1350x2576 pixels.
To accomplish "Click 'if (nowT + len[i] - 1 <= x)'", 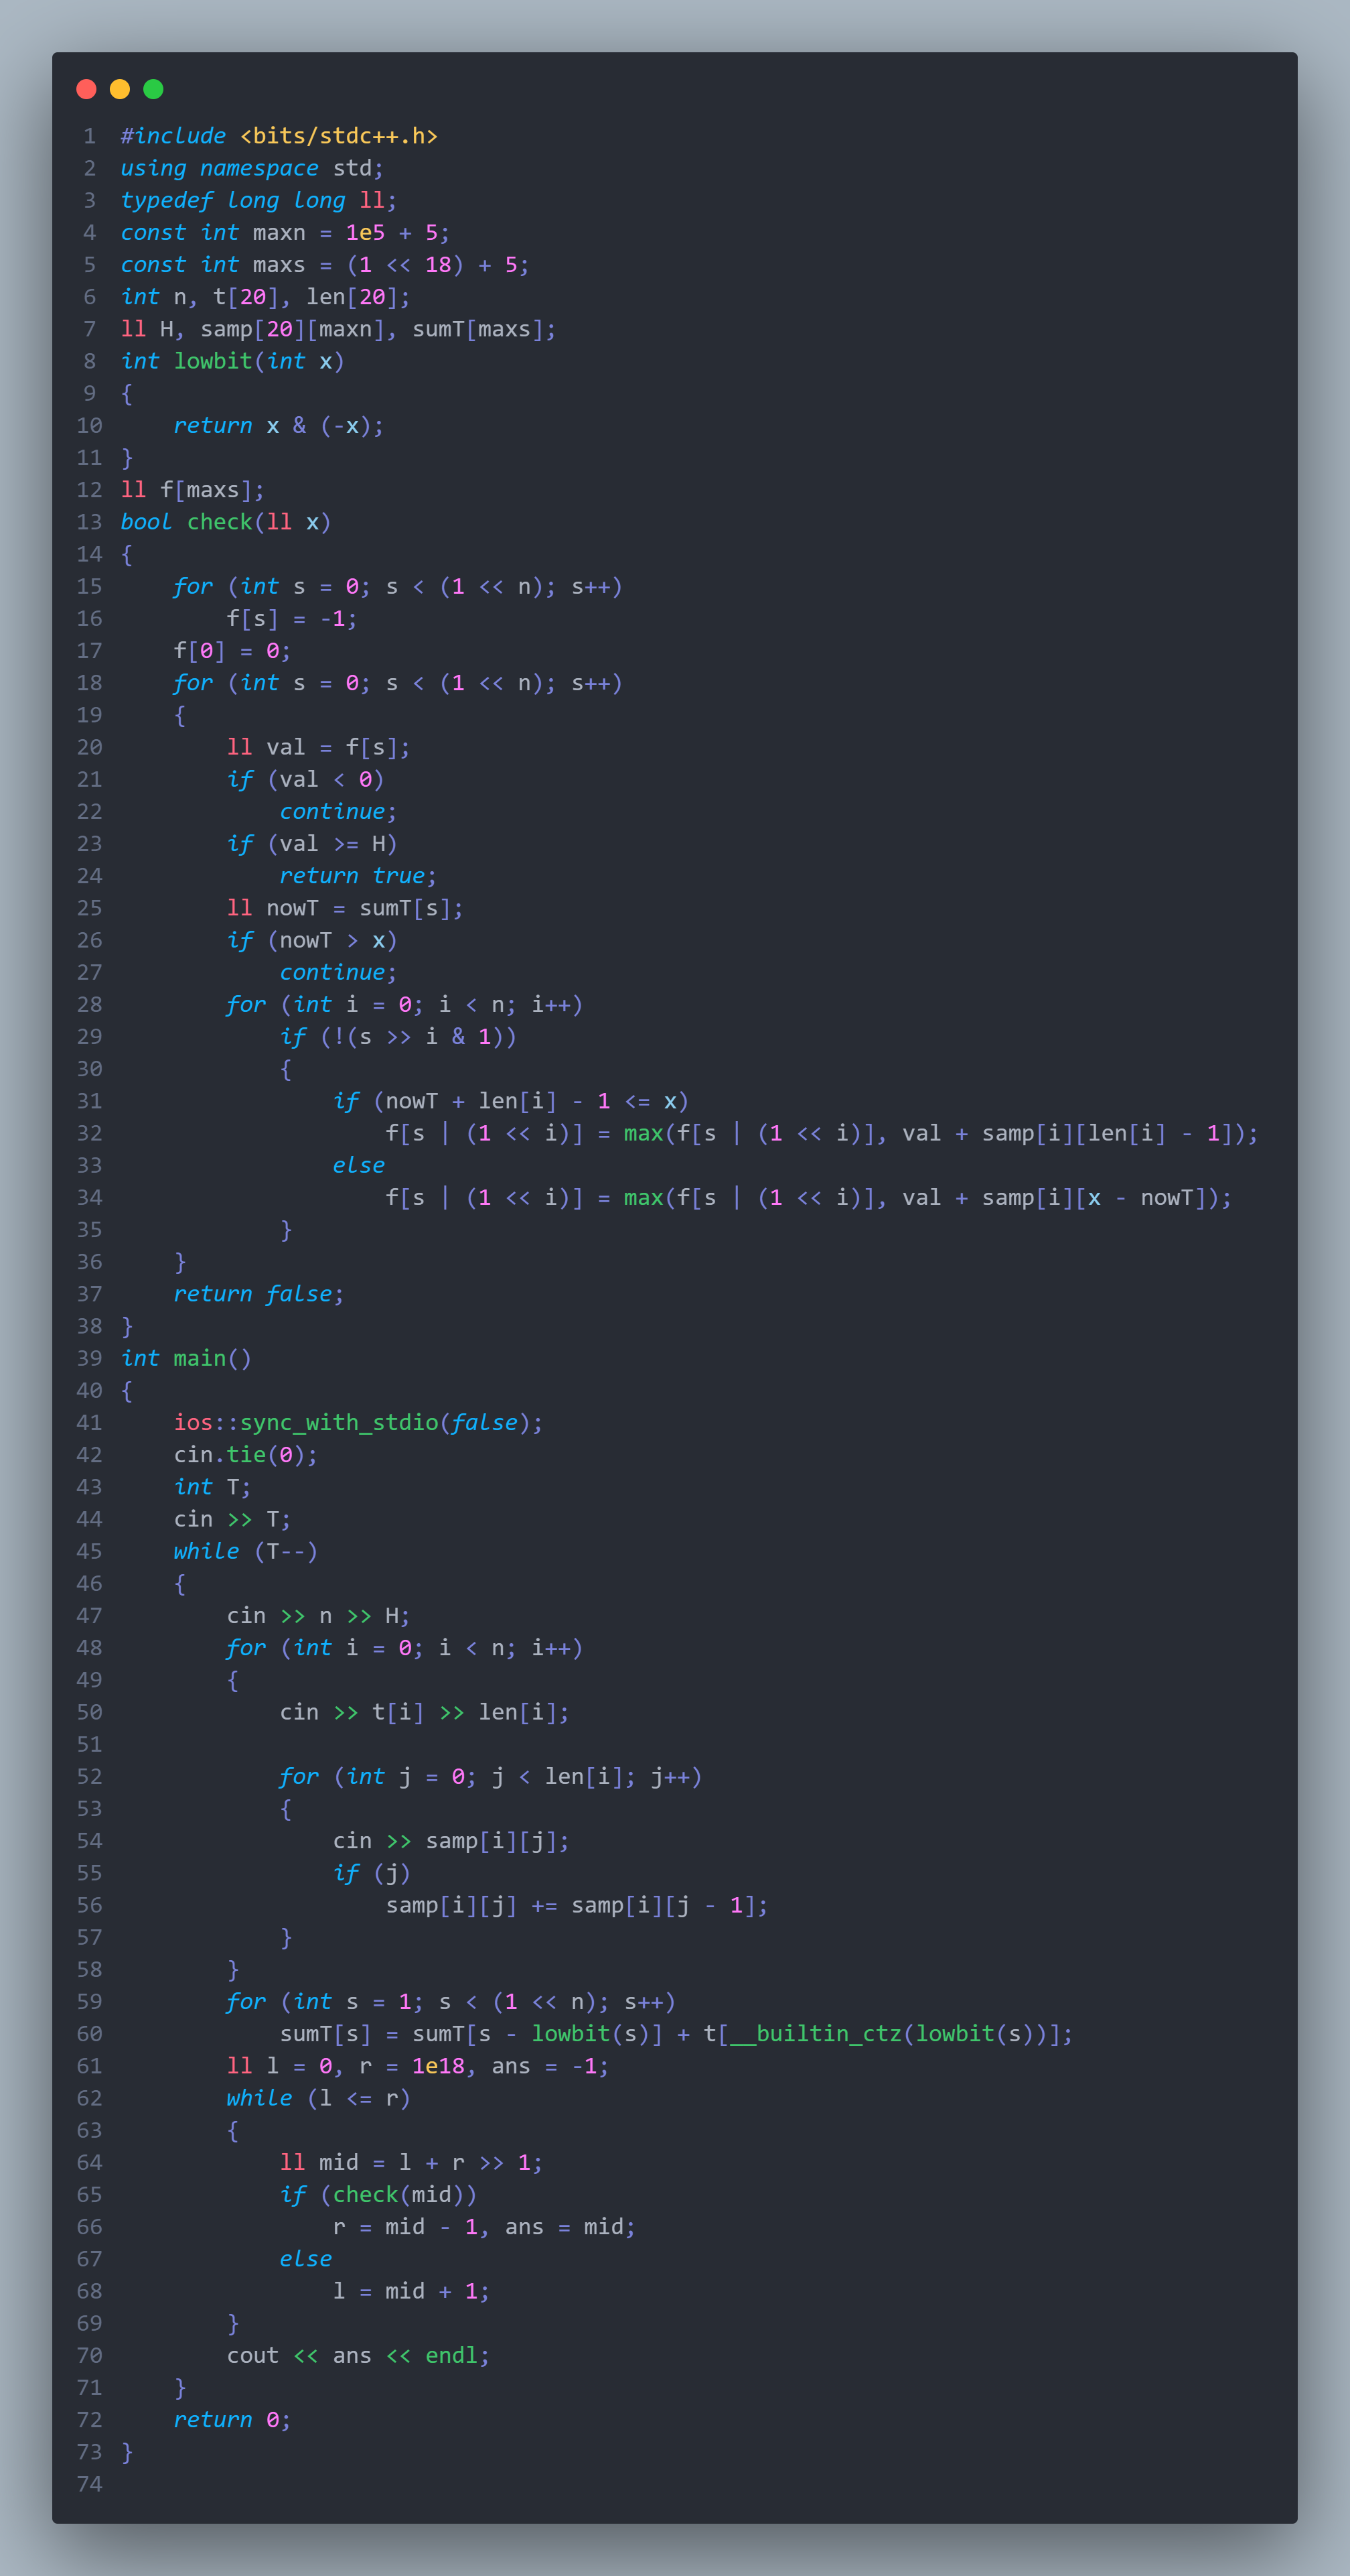I will (511, 1101).
